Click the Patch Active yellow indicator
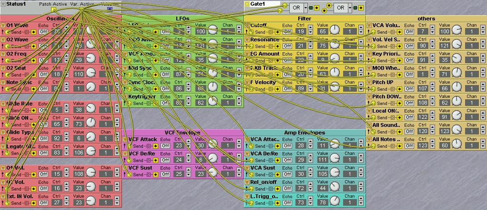This screenshot has height=210, width=487. point(53,9)
